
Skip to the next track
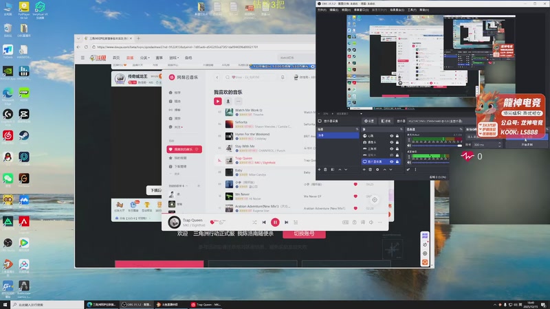(286, 222)
